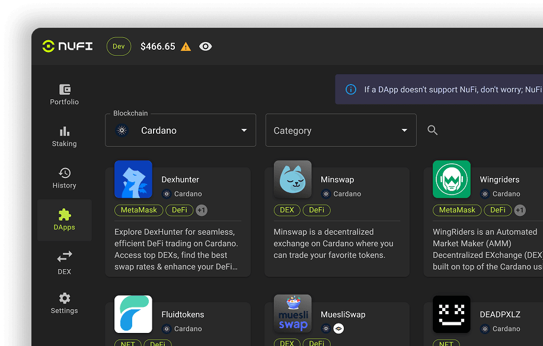543x346 pixels.
Task: Select the Wingriders green logo
Action: click(x=451, y=179)
